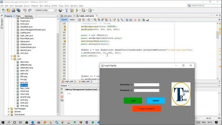Click the Username text field
The image size is (222, 125).
[x=146, y=85]
